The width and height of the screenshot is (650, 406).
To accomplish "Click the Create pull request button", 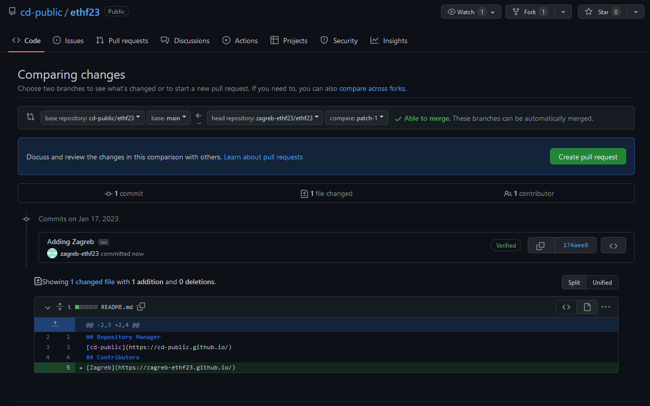I will (588, 157).
